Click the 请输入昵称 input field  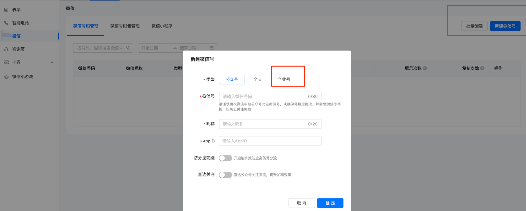[270, 124]
